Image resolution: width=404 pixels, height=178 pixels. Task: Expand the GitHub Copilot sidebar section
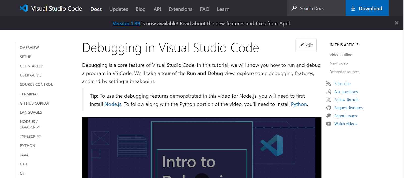coord(35,103)
